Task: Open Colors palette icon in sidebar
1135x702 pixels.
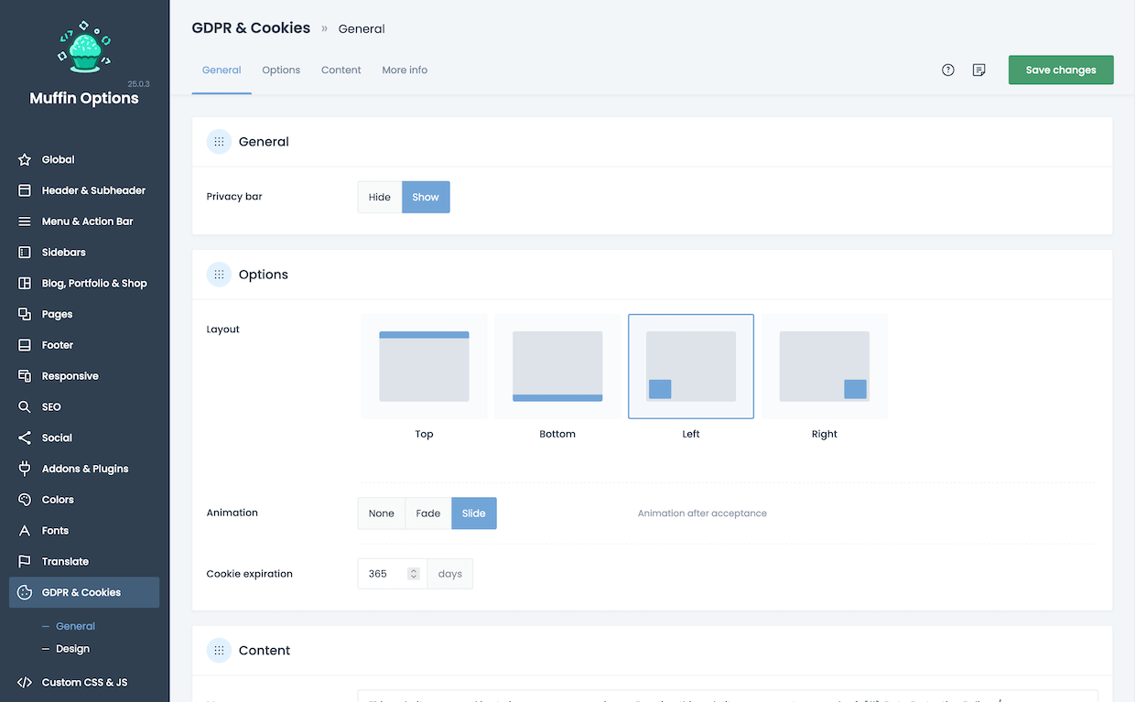Action: (x=25, y=500)
